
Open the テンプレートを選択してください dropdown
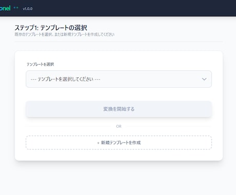(x=119, y=79)
